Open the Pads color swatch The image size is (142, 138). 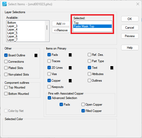70,55
